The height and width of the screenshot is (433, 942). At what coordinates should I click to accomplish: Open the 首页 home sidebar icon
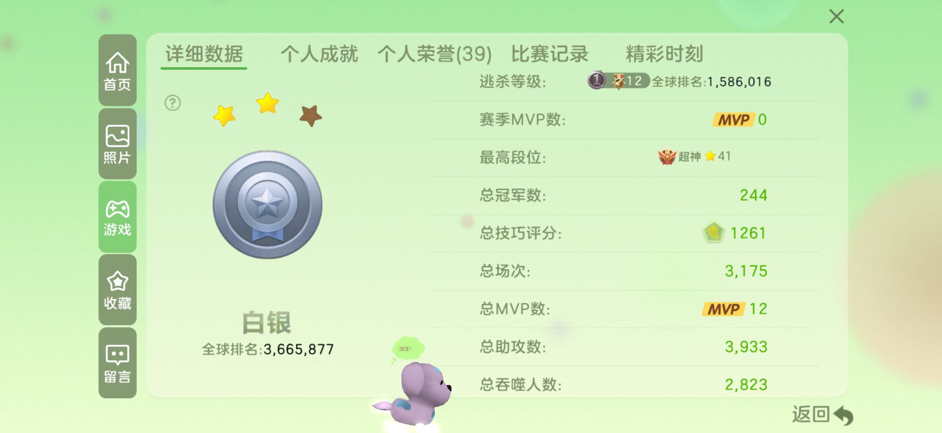[x=117, y=70]
